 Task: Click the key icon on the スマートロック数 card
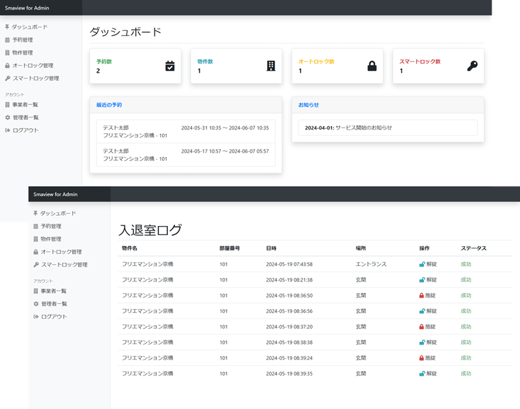tap(472, 66)
